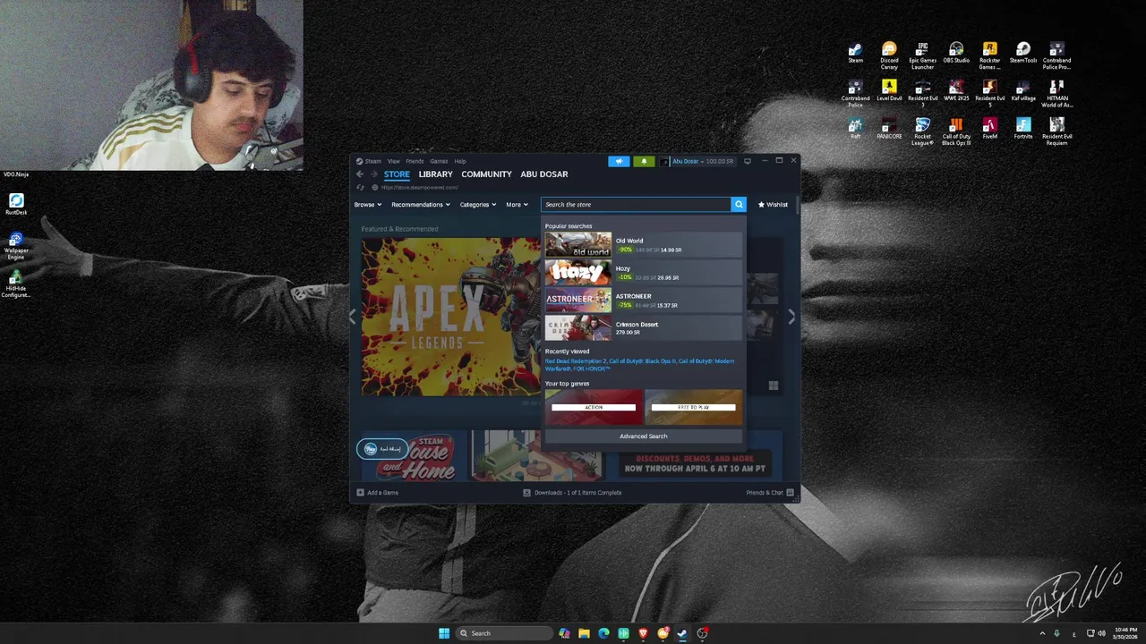Select the Old World search result
1146x644 pixels.
pyautogui.click(x=644, y=245)
